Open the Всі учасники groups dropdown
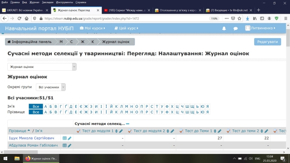 pyautogui.click(x=51, y=87)
